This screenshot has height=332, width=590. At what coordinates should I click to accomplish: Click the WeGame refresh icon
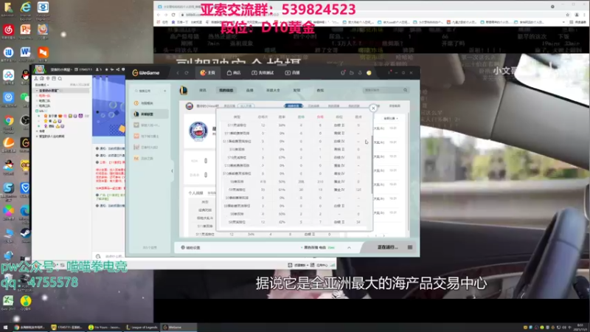click(187, 72)
